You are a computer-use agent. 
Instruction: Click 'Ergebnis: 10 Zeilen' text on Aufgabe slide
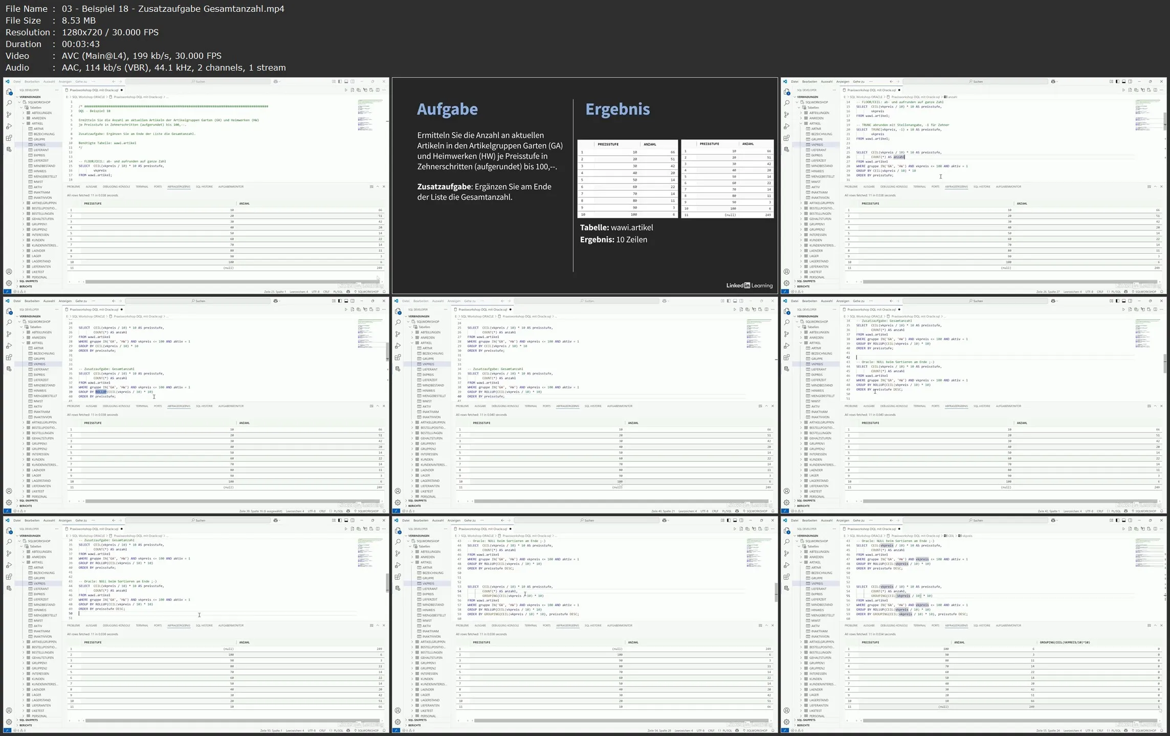613,239
